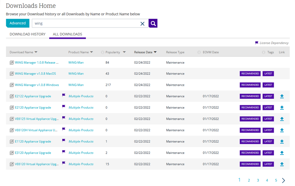The width and height of the screenshot is (295, 186).
Task: Download the E3120 Appliance Upgrade file
Action: tap(282, 153)
